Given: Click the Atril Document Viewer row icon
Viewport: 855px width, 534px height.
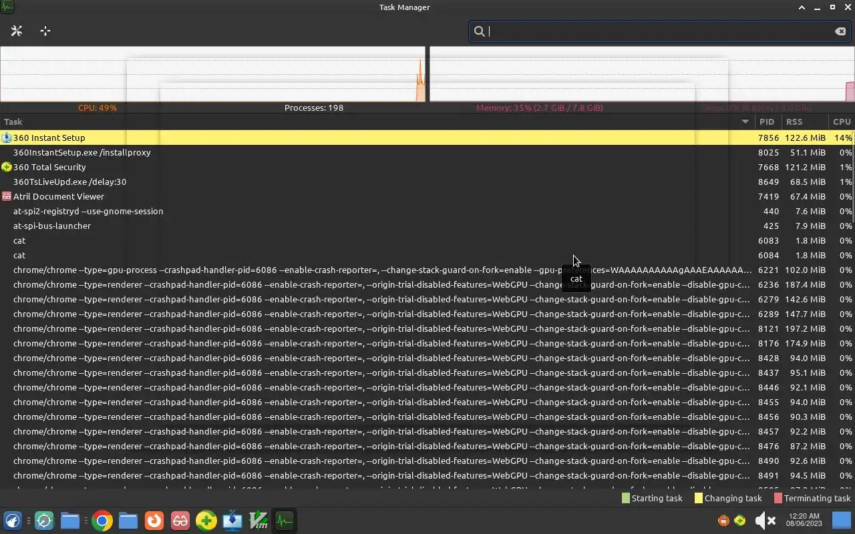Looking at the screenshot, I should 7,196.
